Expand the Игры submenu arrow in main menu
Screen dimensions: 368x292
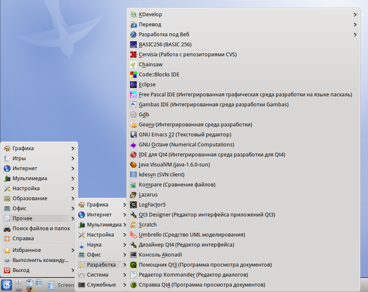[73, 158]
